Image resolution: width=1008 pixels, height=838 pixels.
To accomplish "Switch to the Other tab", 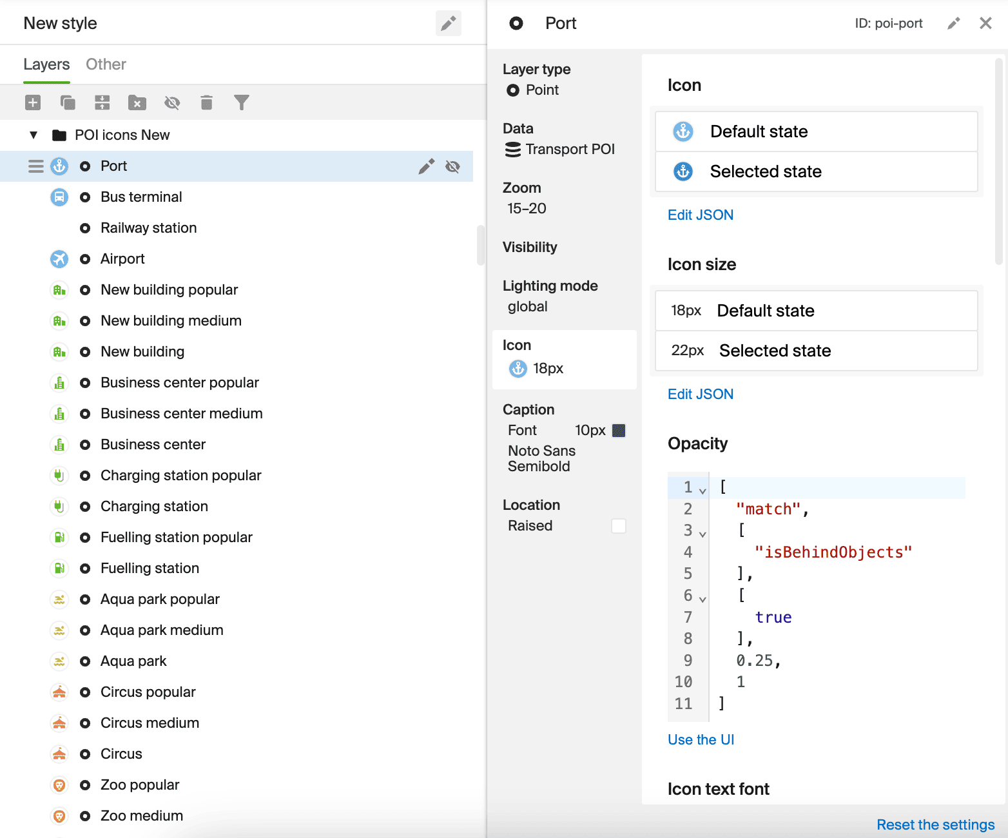I will (x=106, y=64).
